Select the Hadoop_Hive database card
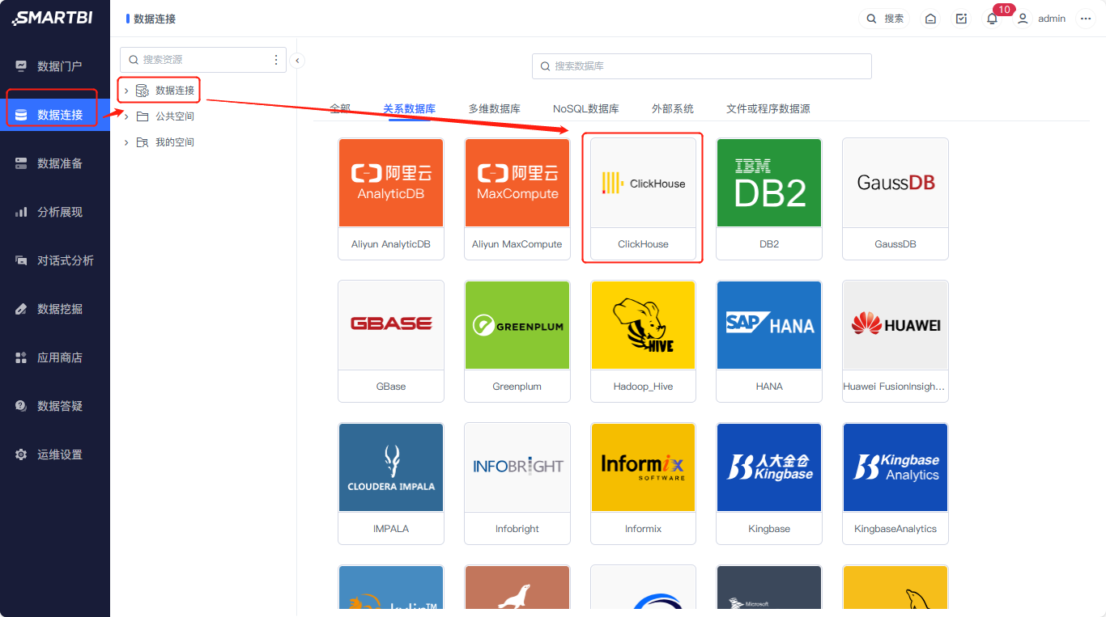Image resolution: width=1106 pixels, height=617 pixels. [x=644, y=341]
